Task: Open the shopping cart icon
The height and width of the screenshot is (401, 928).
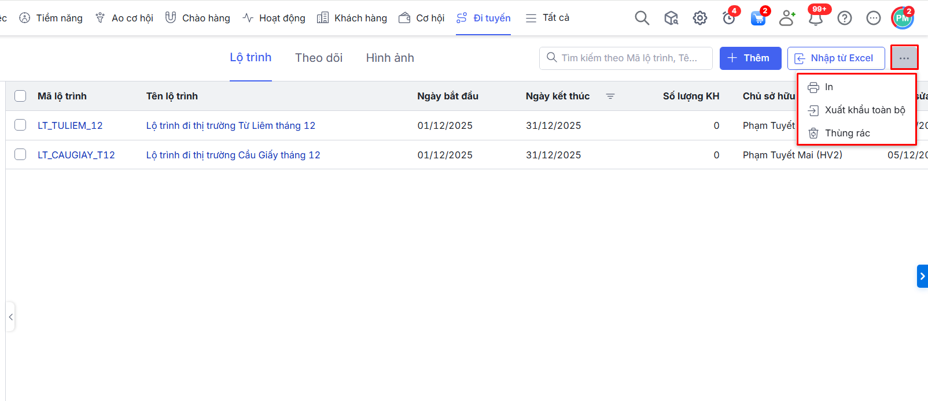Action: (758, 18)
